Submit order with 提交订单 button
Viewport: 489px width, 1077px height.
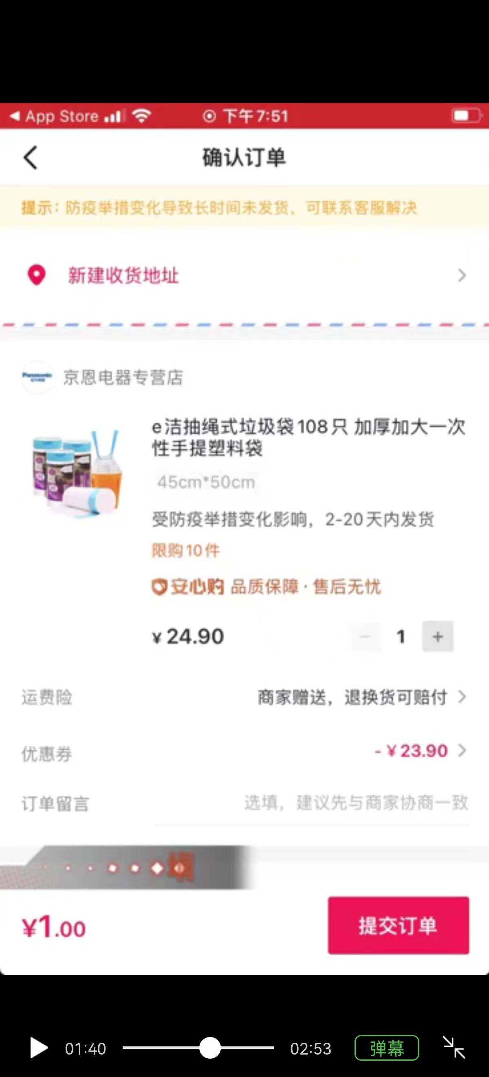click(x=399, y=925)
